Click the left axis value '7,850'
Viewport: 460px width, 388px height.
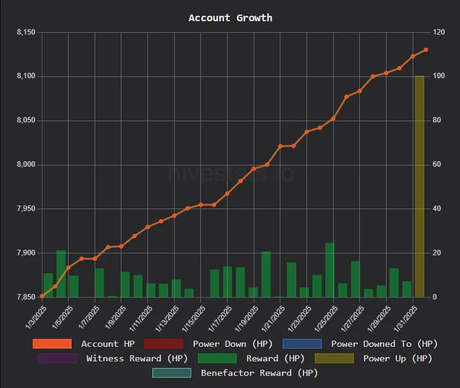pos(26,297)
